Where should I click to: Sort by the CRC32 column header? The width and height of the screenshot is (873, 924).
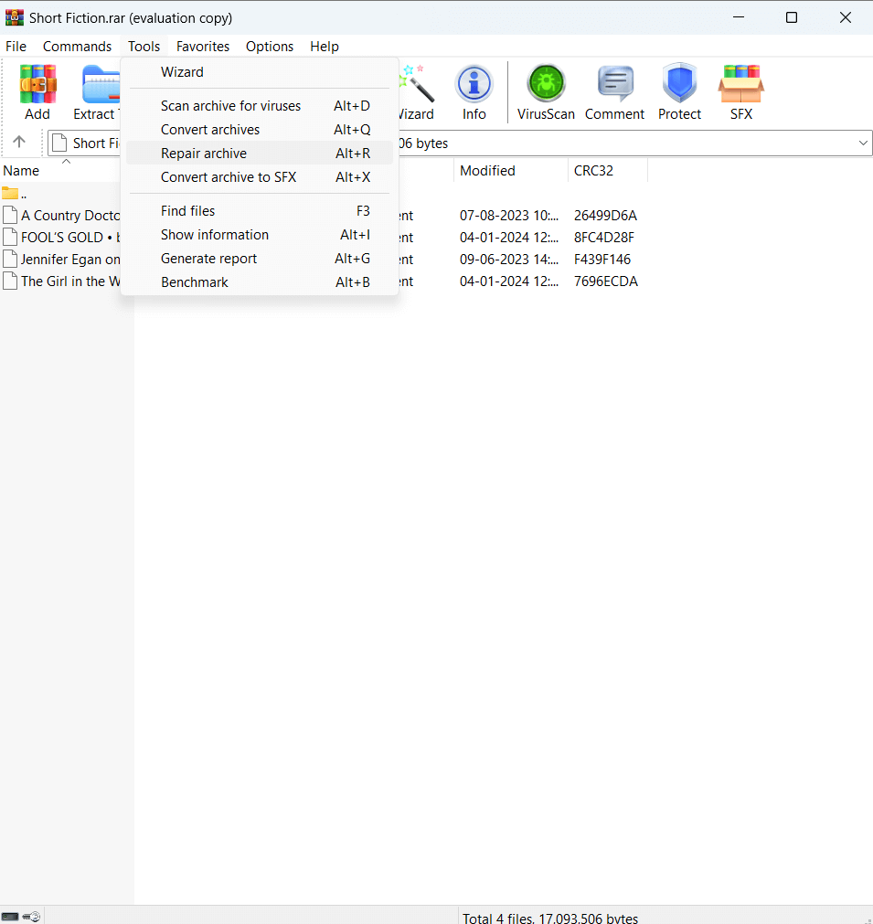(593, 171)
